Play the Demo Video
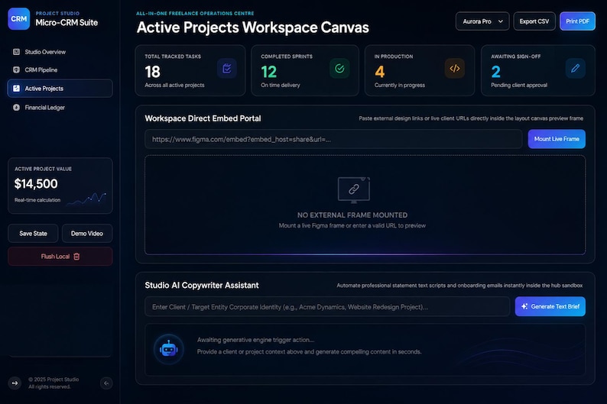 pos(87,234)
